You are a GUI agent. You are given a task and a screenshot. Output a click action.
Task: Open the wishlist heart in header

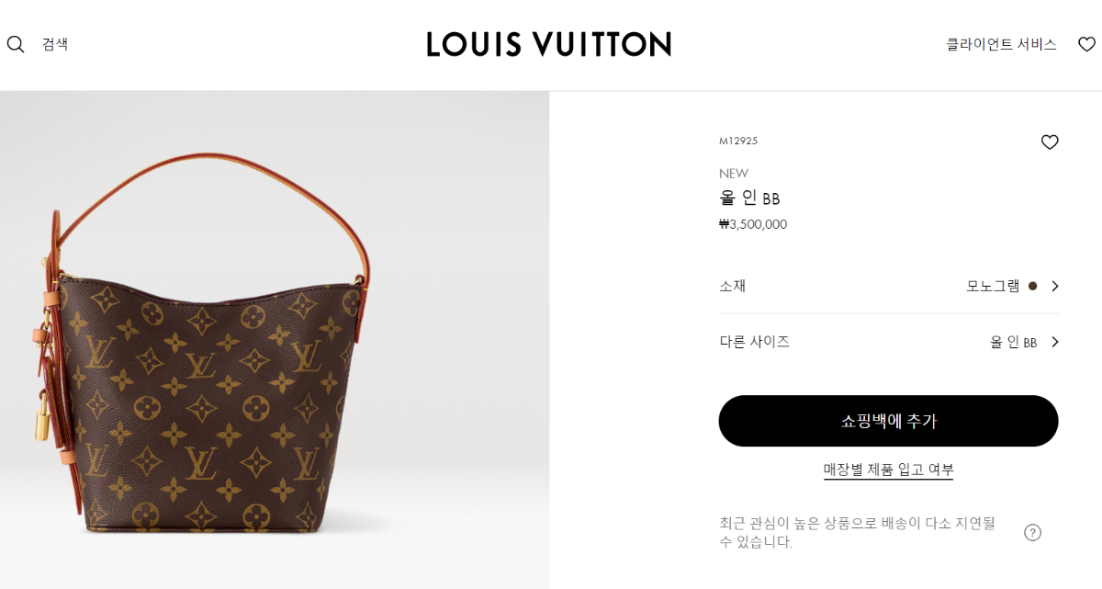[1086, 44]
